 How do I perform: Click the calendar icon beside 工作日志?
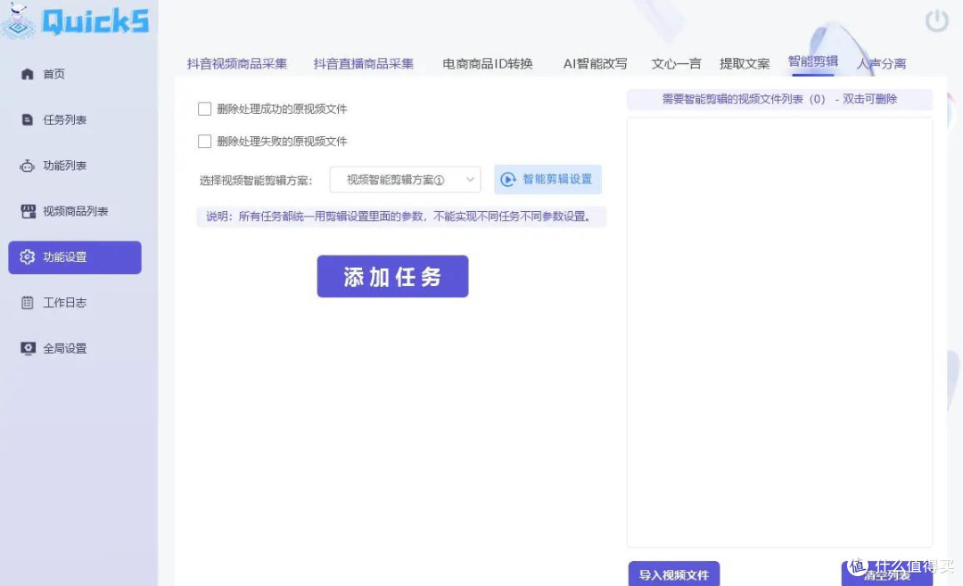[27, 303]
